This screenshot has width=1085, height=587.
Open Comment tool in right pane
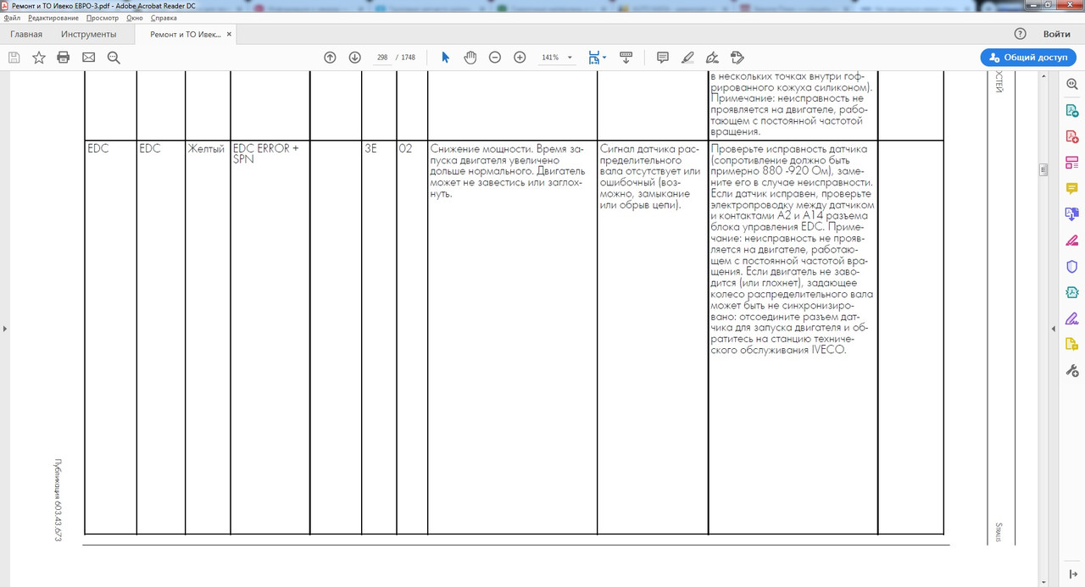(1071, 188)
